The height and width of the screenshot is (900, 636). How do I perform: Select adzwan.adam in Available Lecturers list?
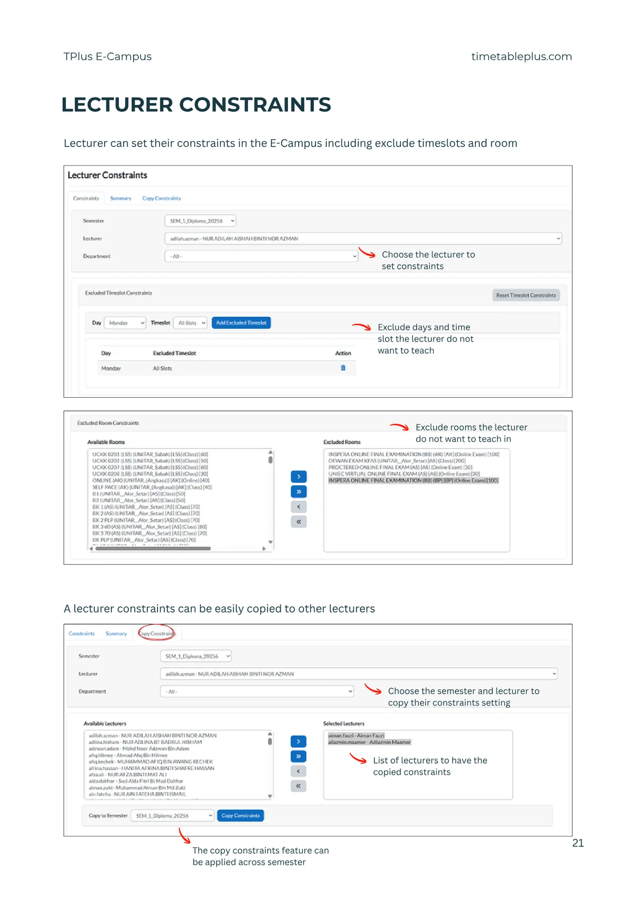pyautogui.click(x=139, y=749)
